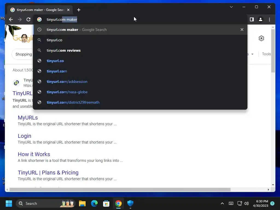Open the Login sitelink
The height and width of the screenshot is (210, 280).
(24, 136)
